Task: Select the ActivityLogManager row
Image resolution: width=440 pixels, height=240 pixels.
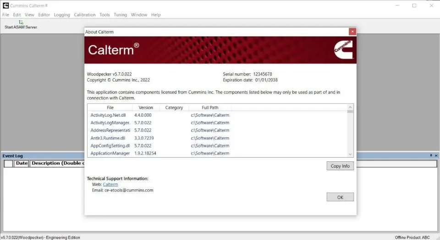Action: coord(217,123)
